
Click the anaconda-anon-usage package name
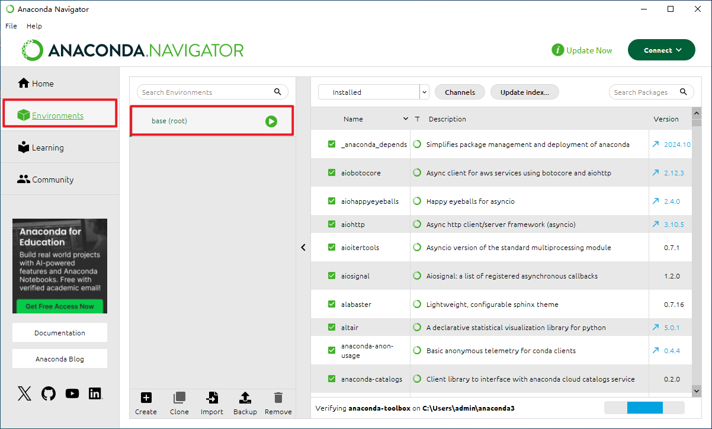(367, 351)
